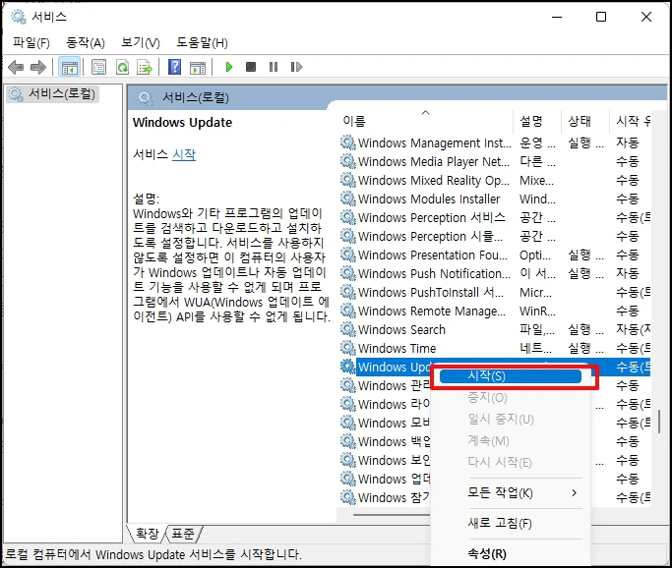Switch to the 표준 tab
The width and height of the screenshot is (672, 568).
(183, 534)
